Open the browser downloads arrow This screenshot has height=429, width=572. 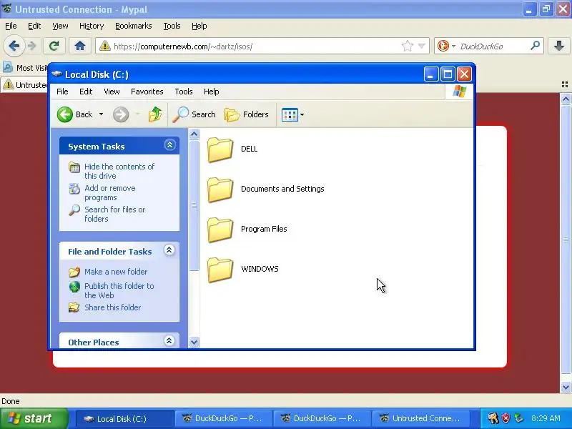[559, 46]
